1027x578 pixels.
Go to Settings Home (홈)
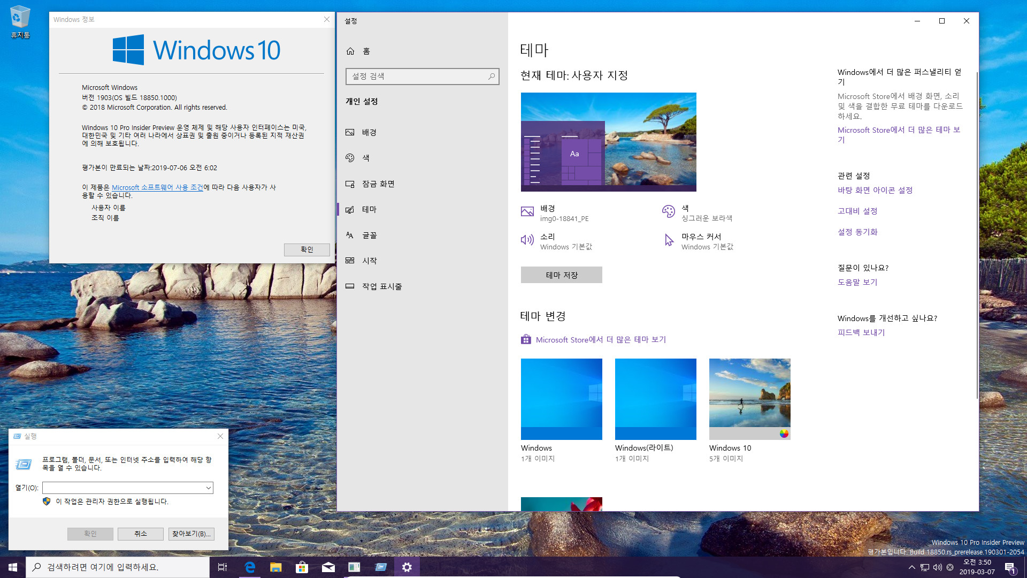(358, 51)
